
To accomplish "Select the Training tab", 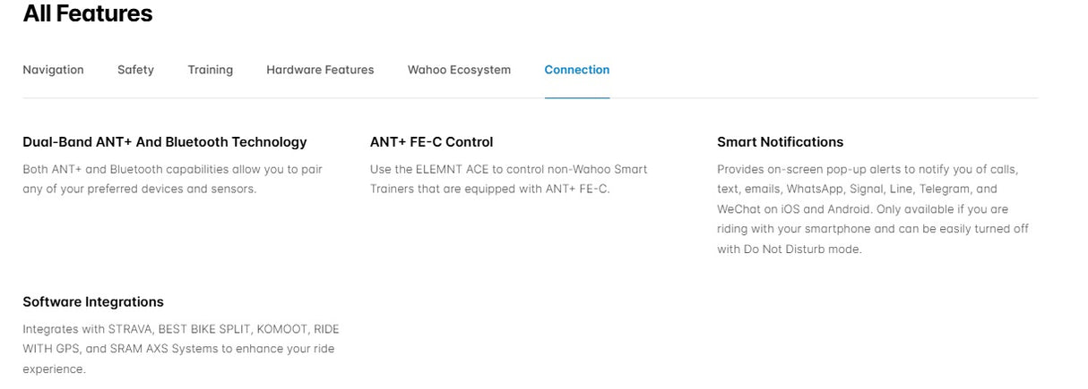I will 210,70.
